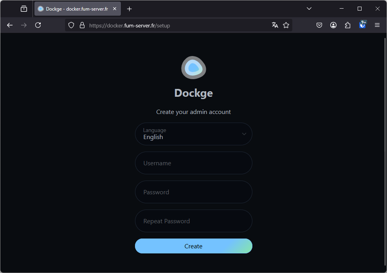Image resolution: width=387 pixels, height=273 pixels.
Task: Click the back navigation arrow
Action: [x=9, y=25]
